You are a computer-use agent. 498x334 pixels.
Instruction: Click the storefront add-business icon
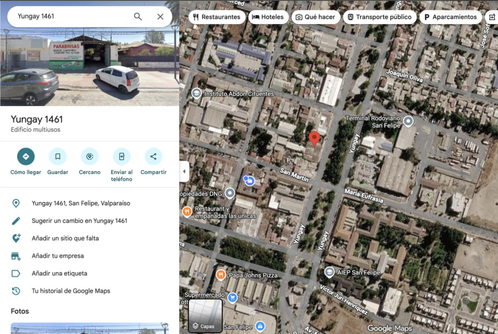16,256
